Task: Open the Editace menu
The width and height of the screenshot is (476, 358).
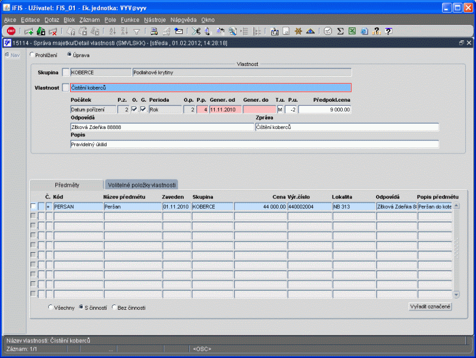Action: [x=30, y=20]
